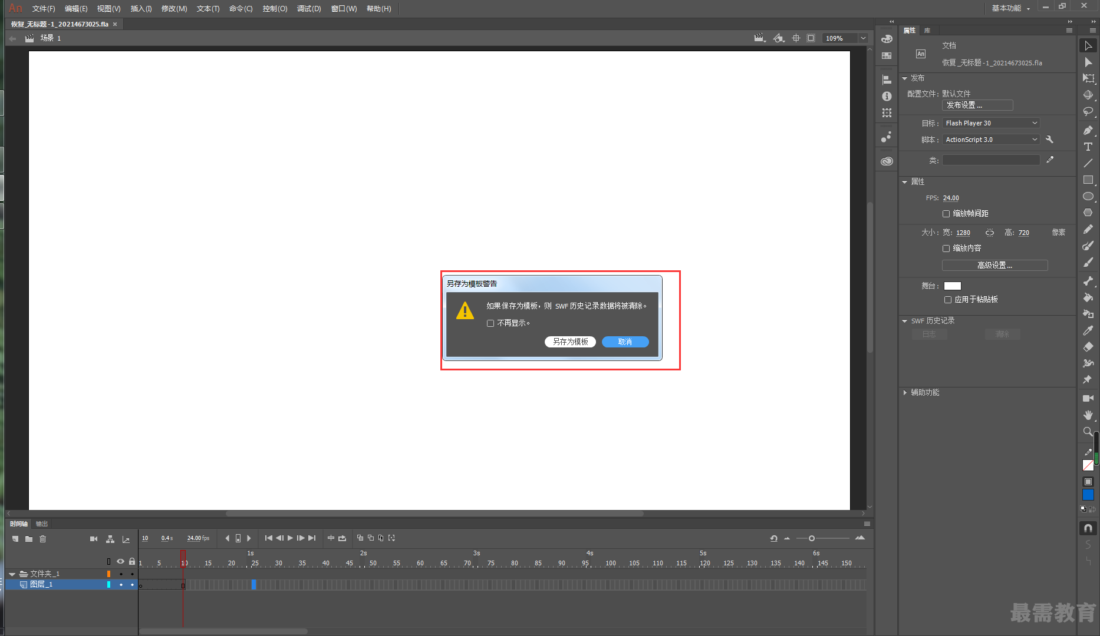The height and width of the screenshot is (636, 1100).
Task: Click the Center Stage icon
Action: [x=796, y=38]
